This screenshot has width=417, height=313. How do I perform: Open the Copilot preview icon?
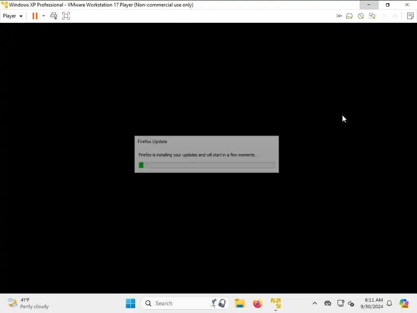pos(404,303)
